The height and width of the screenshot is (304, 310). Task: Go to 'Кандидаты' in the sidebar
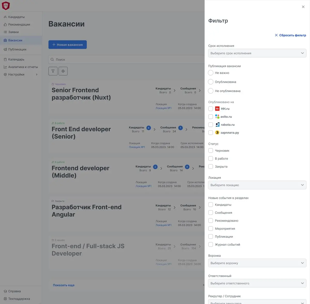(x=16, y=17)
